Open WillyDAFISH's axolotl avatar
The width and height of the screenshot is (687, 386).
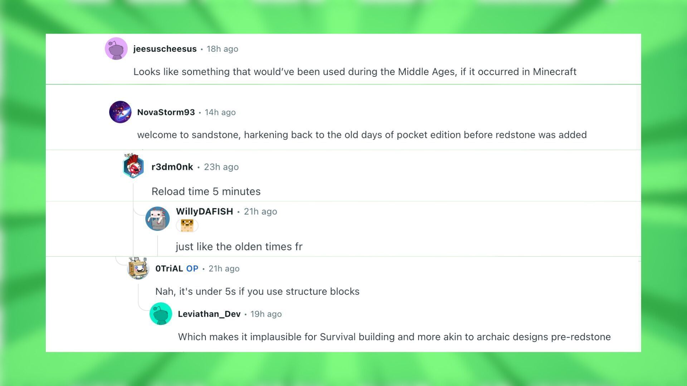(157, 218)
